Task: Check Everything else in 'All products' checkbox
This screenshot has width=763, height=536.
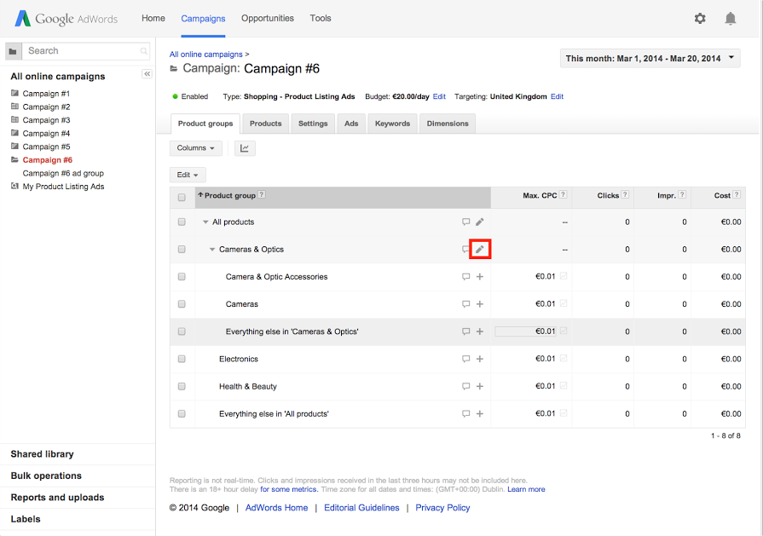Action: click(182, 413)
